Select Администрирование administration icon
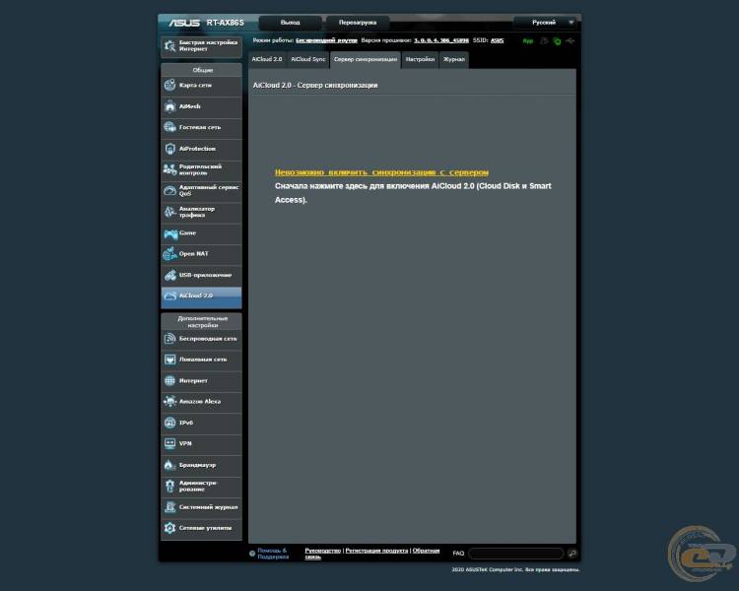This screenshot has height=591, width=739. 169,486
